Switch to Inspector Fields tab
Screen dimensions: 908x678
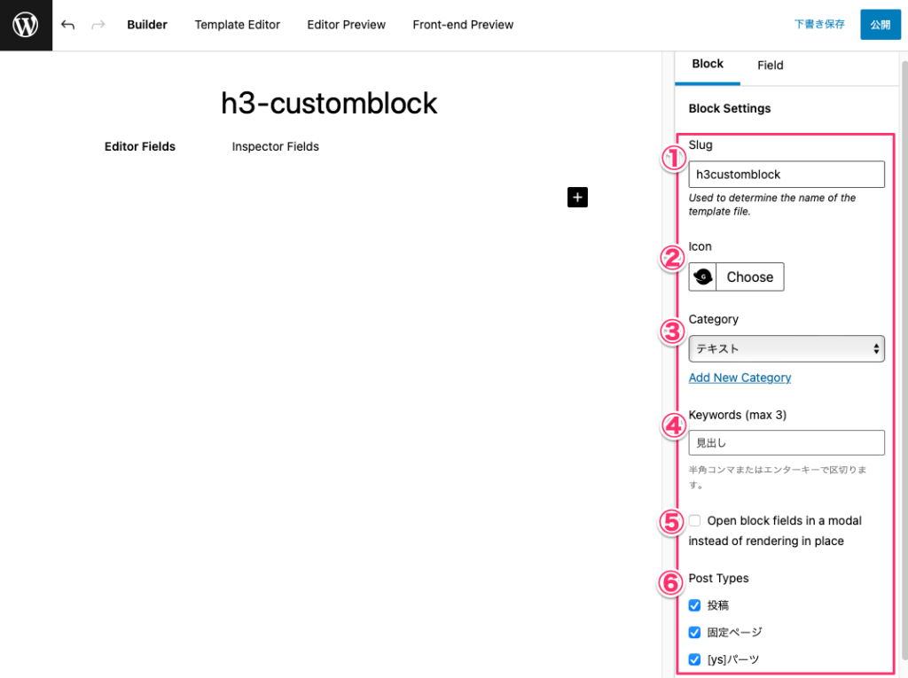click(x=275, y=146)
